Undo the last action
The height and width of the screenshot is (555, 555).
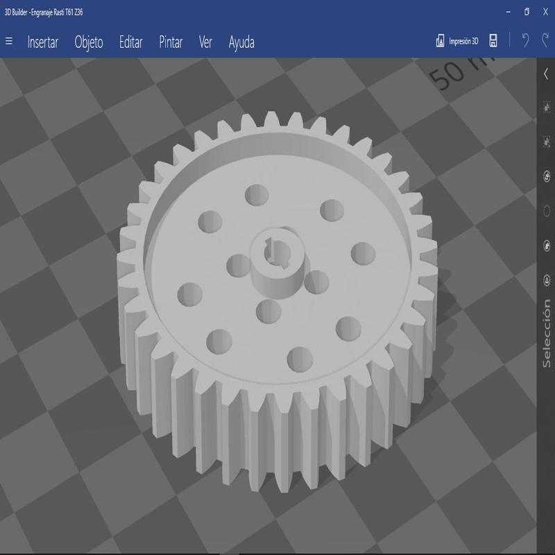point(525,42)
